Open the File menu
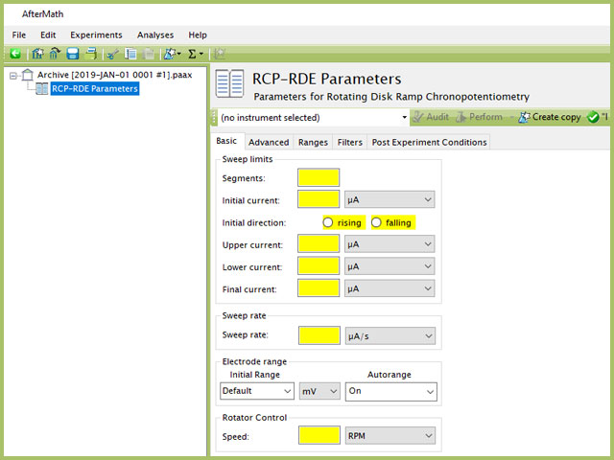This screenshot has width=614, height=460. pos(19,34)
